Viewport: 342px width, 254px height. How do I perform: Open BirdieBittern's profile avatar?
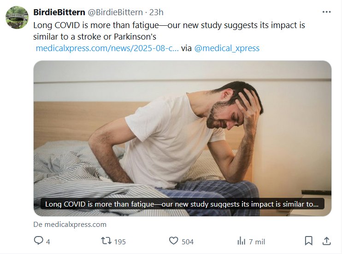tap(17, 17)
